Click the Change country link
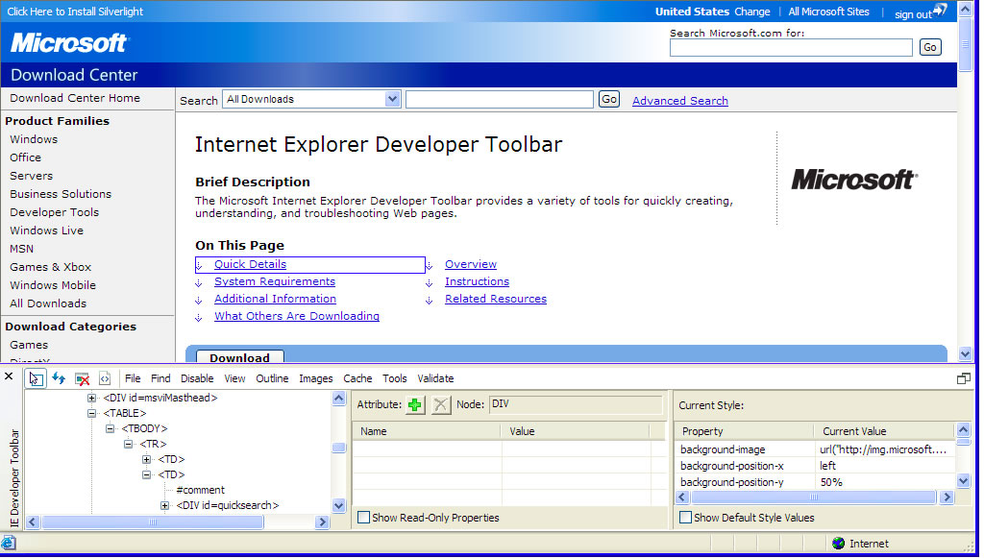 click(x=751, y=12)
